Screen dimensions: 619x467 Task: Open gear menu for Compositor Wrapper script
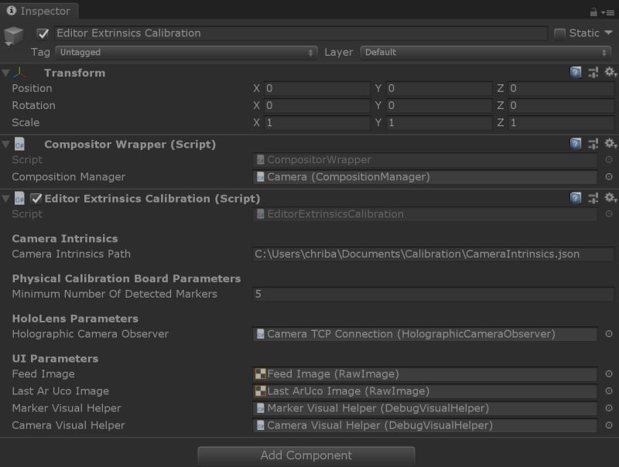click(x=610, y=144)
